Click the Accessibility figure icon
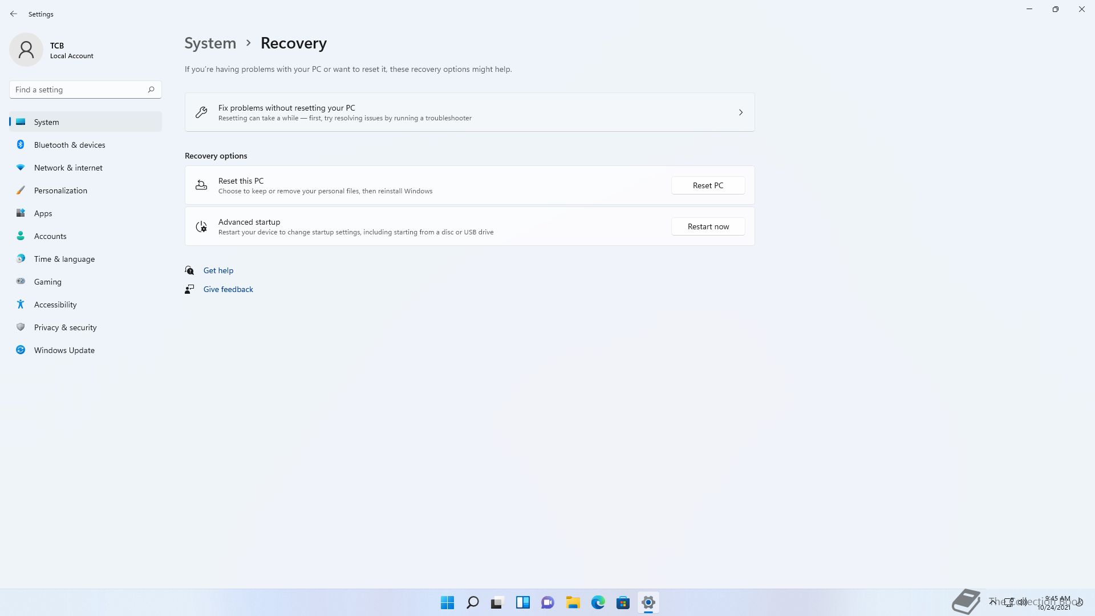The width and height of the screenshot is (1095, 616). 21,305
